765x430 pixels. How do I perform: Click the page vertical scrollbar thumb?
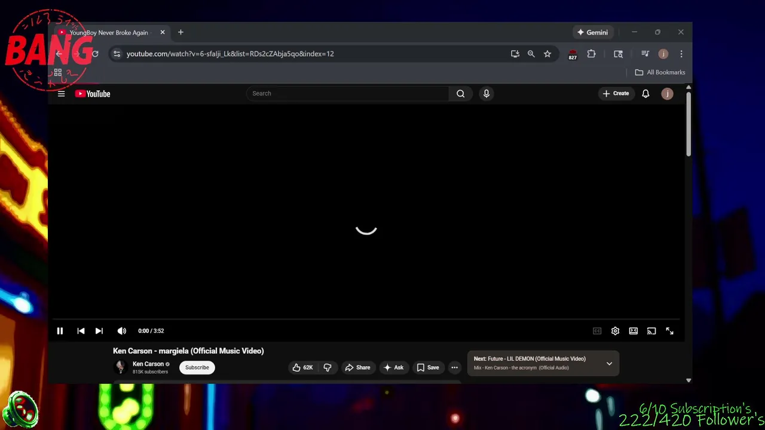(688, 124)
